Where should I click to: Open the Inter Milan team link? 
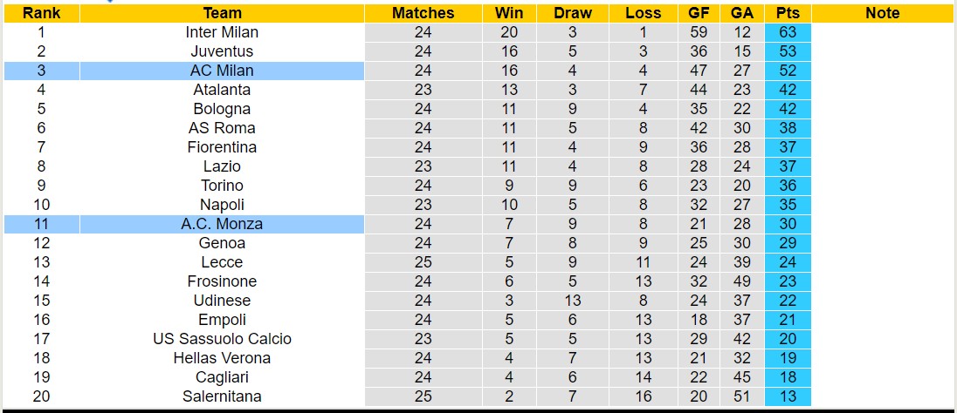pos(222,32)
